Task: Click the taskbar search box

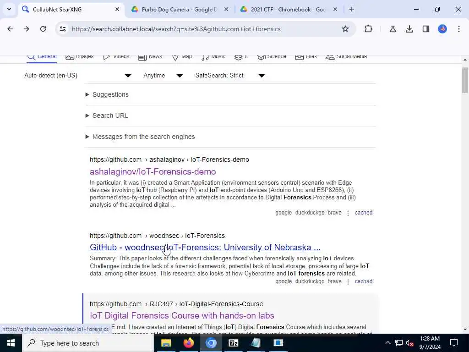Action: click(88, 343)
